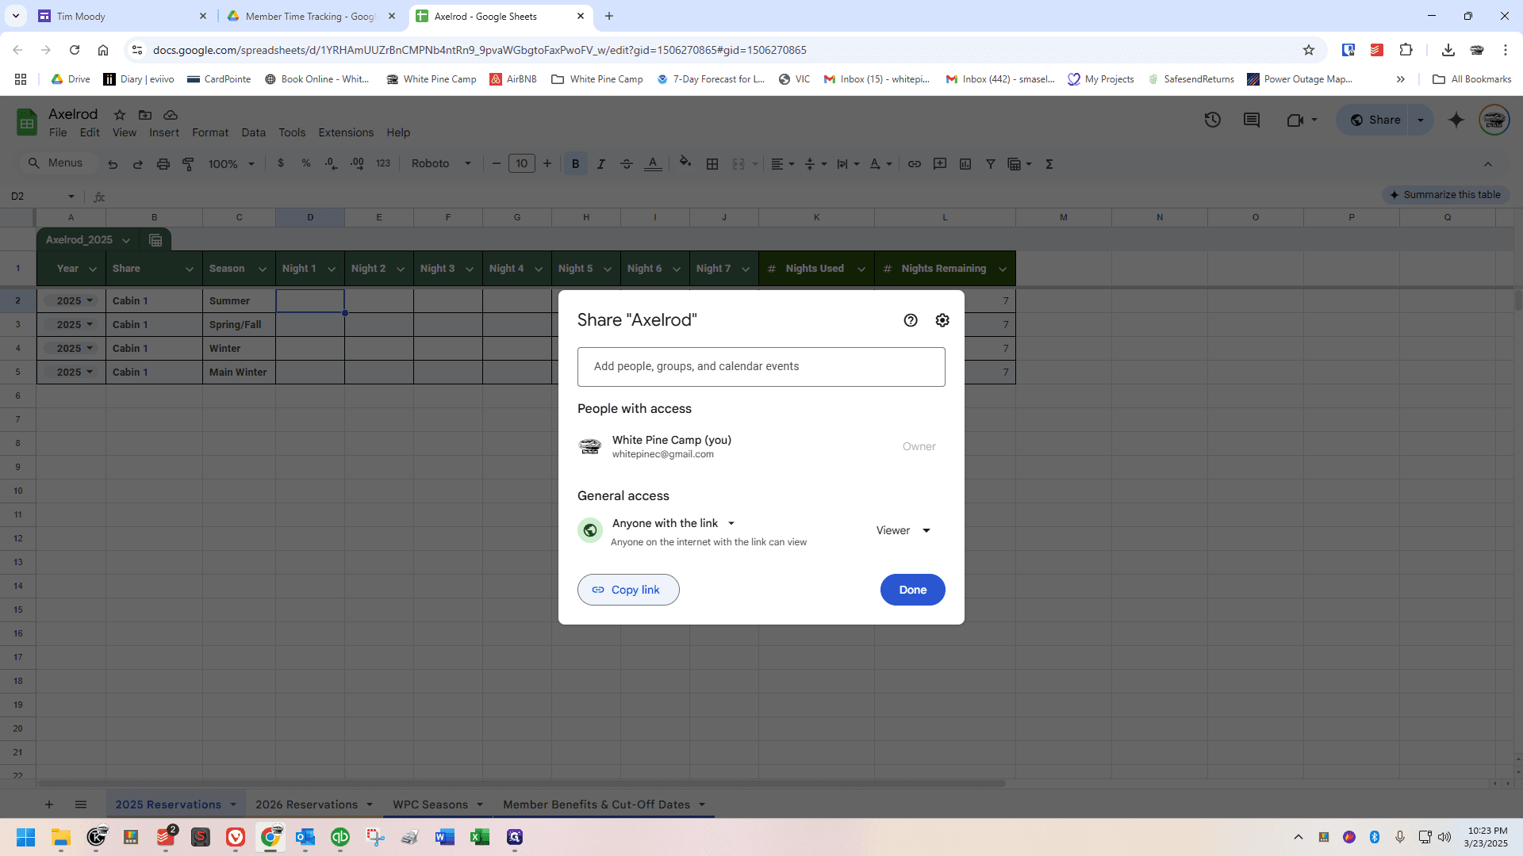Click the share dialog help icon

coord(911,320)
